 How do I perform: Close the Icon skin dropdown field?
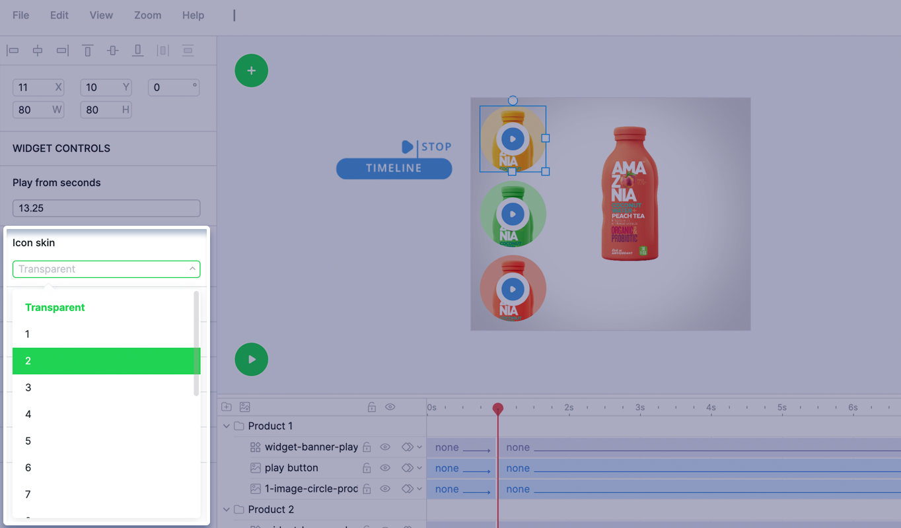[106, 269]
